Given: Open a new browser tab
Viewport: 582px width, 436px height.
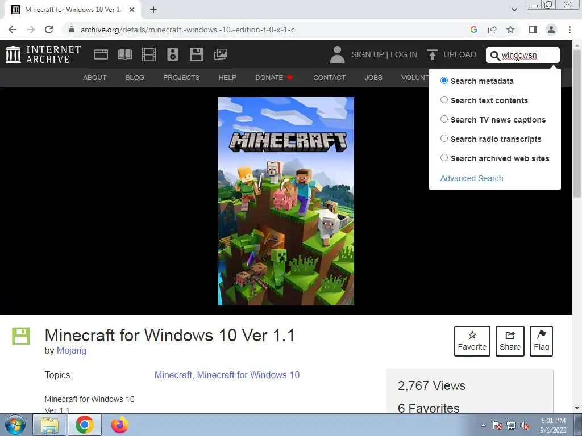Looking at the screenshot, I should 153,10.
